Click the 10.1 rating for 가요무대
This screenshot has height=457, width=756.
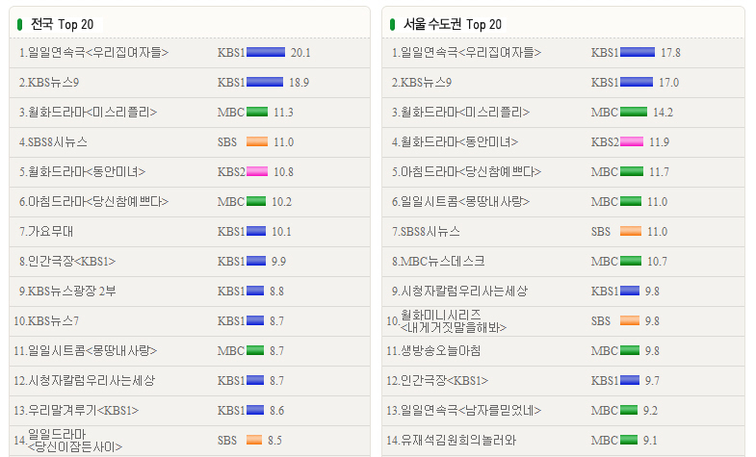click(x=281, y=232)
